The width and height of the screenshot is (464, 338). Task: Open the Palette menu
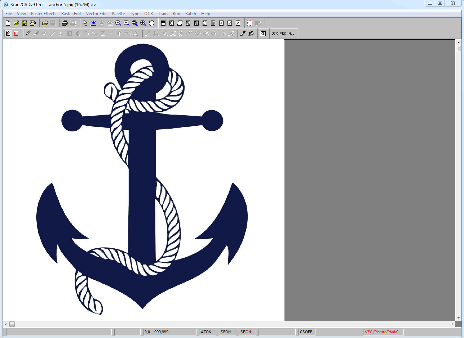click(x=118, y=14)
